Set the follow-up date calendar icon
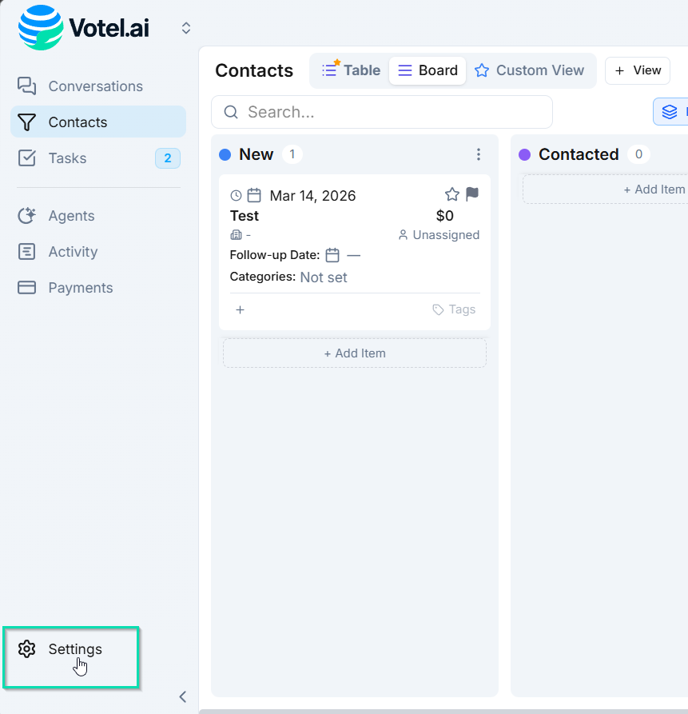The width and height of the screenshot is (688, 714). pos(332,256)
